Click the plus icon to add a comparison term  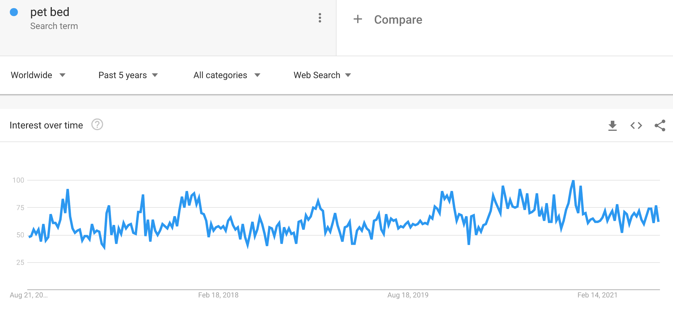tap(358, 19)
